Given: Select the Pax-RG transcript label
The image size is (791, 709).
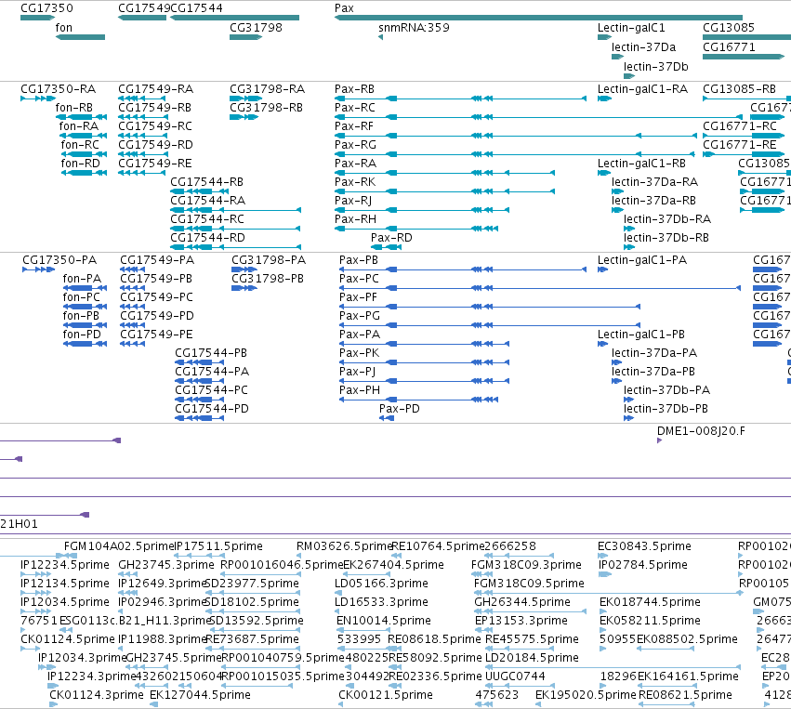Looking at the screenshot, I should 355,145.
